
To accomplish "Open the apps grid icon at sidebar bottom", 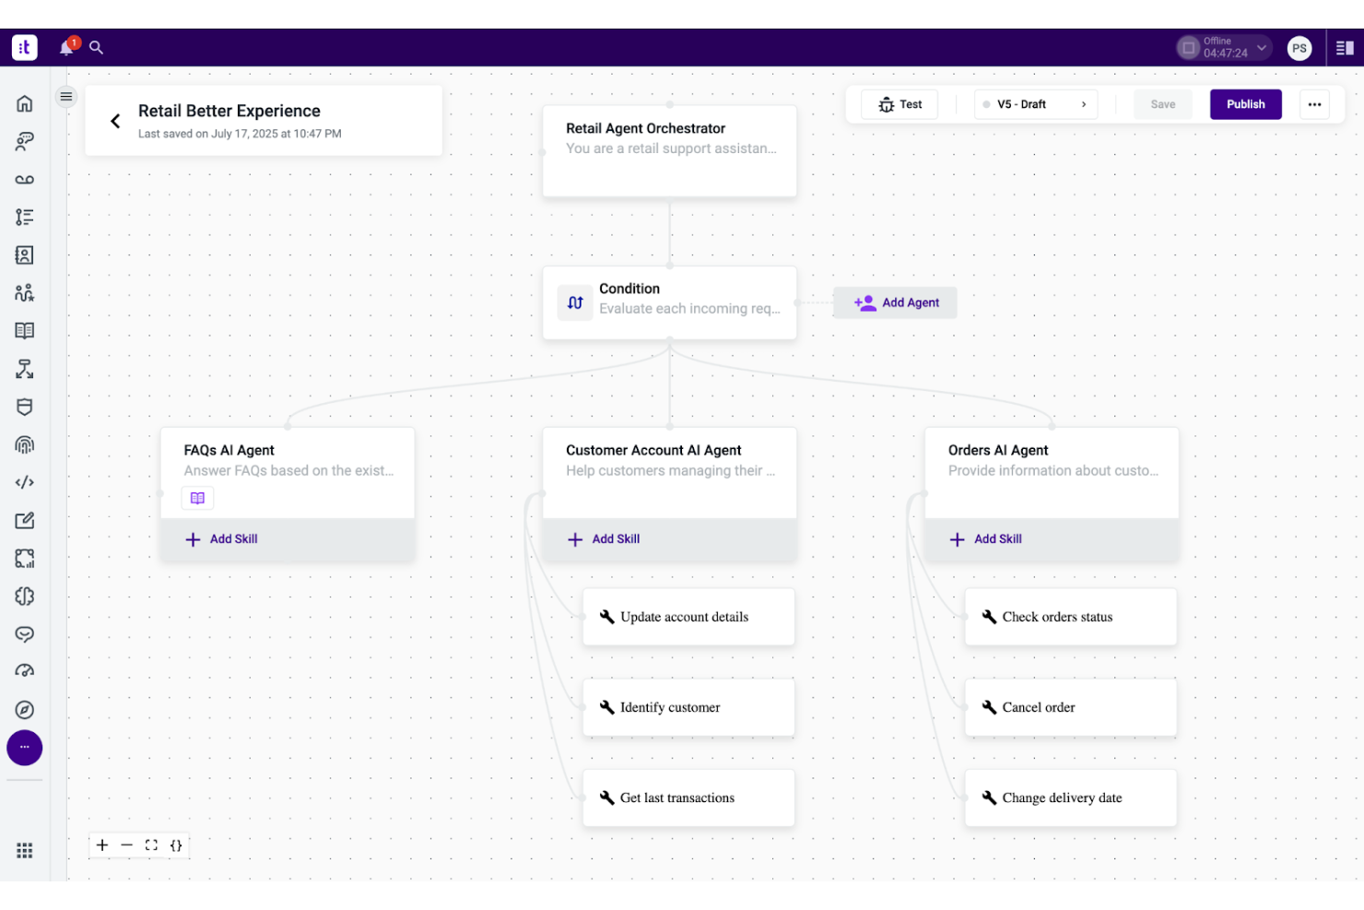I will click(25, 850).
